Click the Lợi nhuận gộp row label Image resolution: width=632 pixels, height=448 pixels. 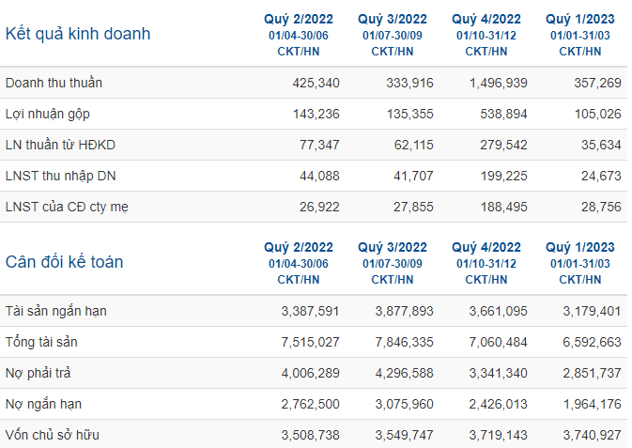[x=48, y=115]
